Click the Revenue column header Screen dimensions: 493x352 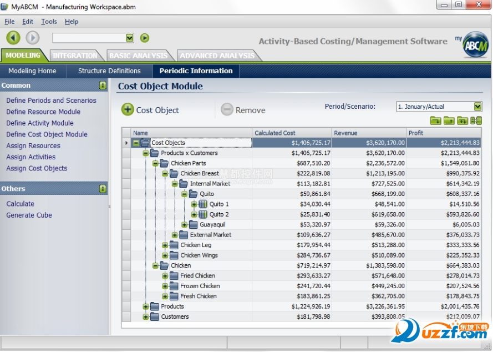369,133
